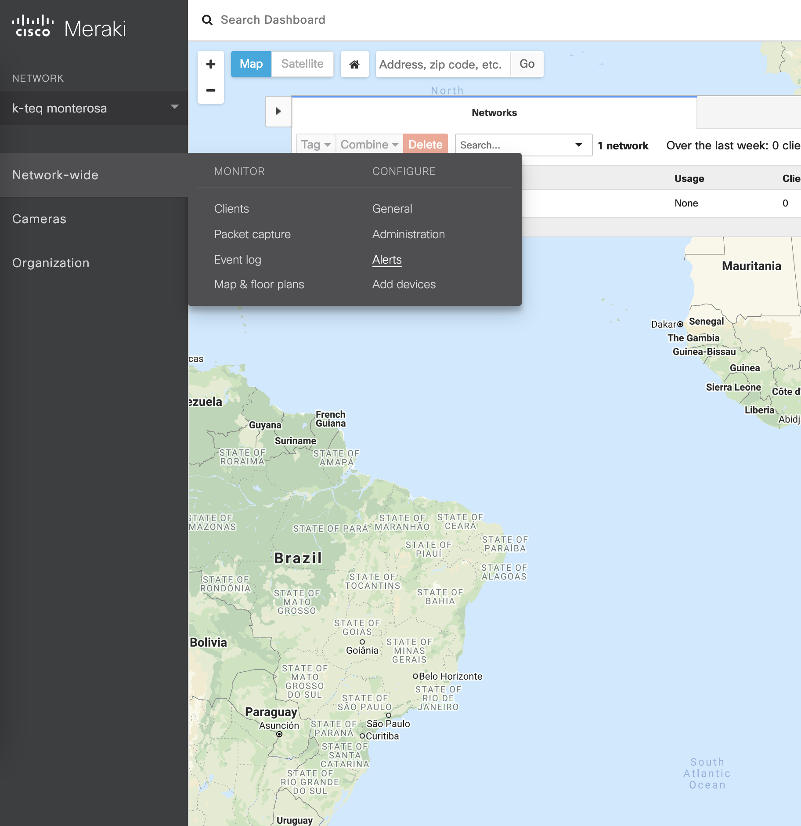Switch to Map view
801x826 pixels.
click(251, 64)
